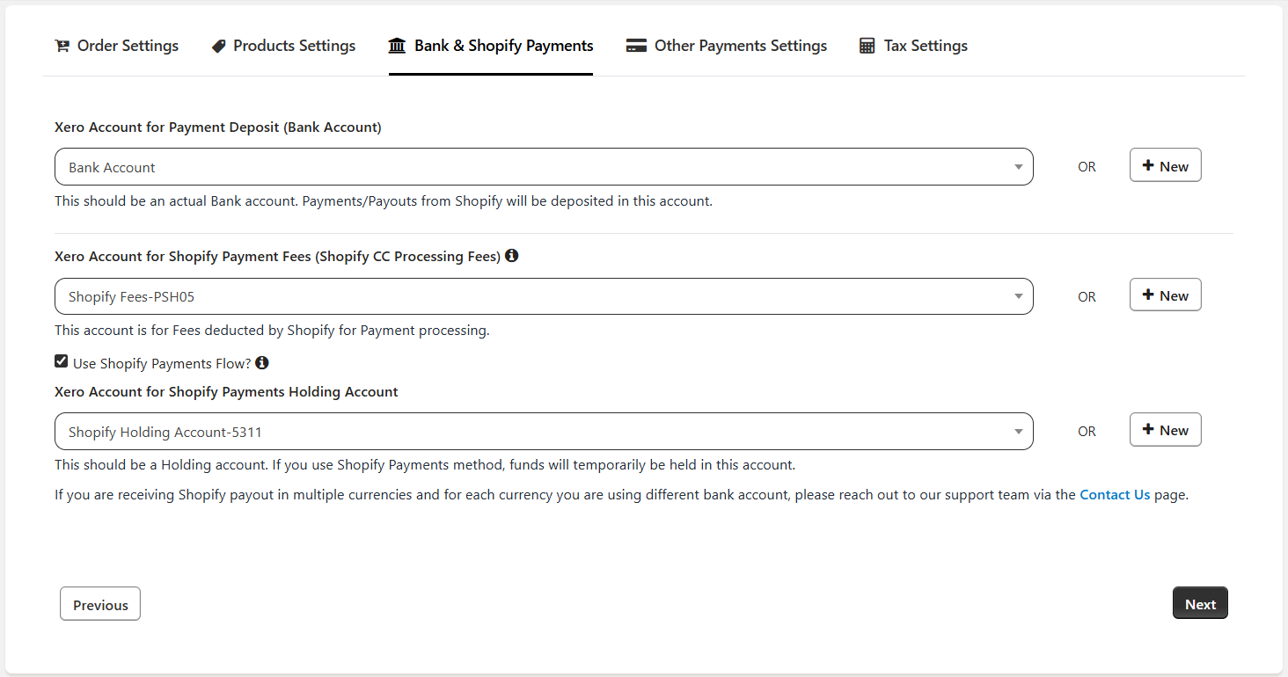The image size is (1288, 677).
Task: Click the Next button
Action: pos(1200,604)
